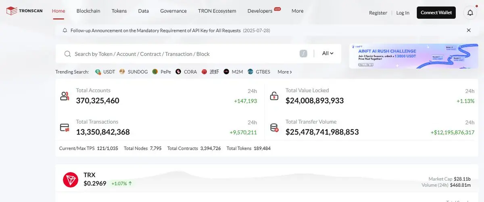Screen dimensions: 484x202
Task: Select the CORA trending search
Action: (190, 72)
